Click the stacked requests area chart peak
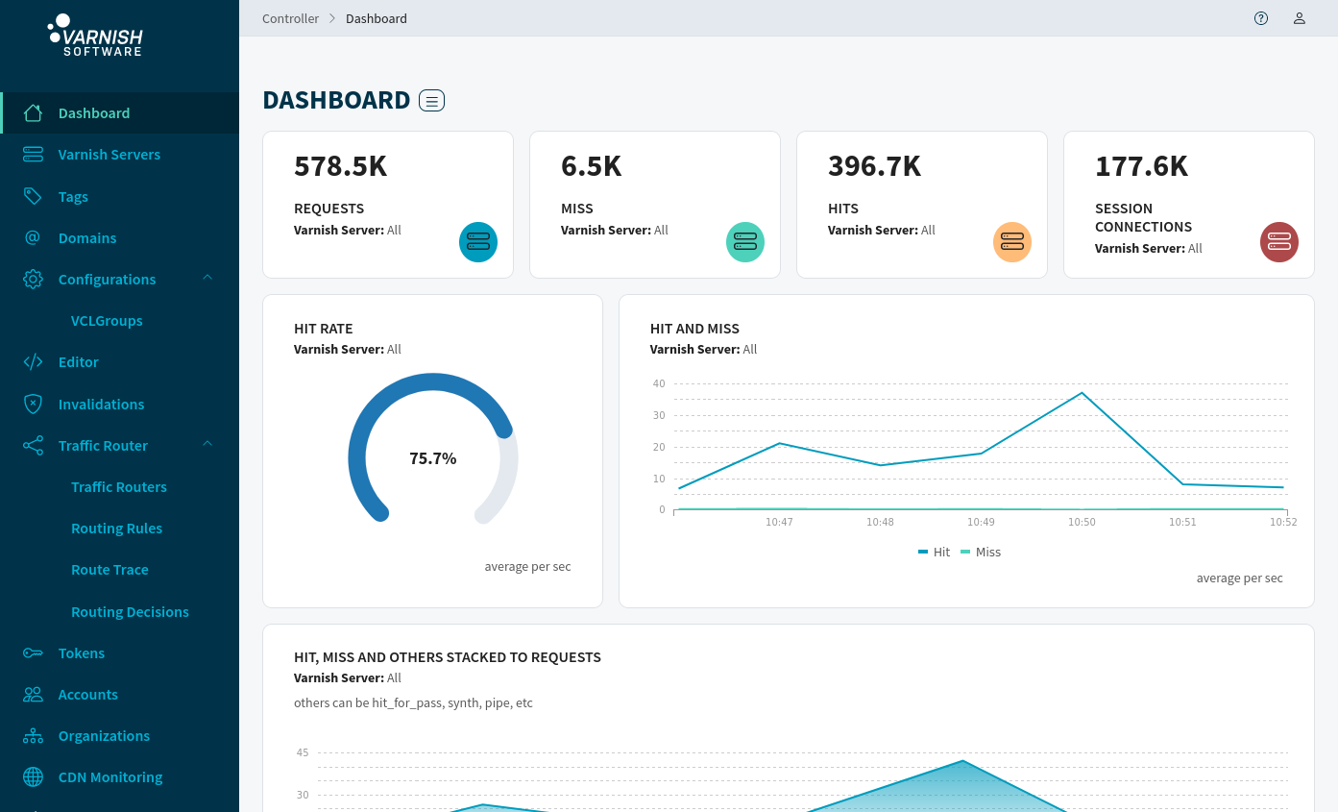 tap(962, 761)
